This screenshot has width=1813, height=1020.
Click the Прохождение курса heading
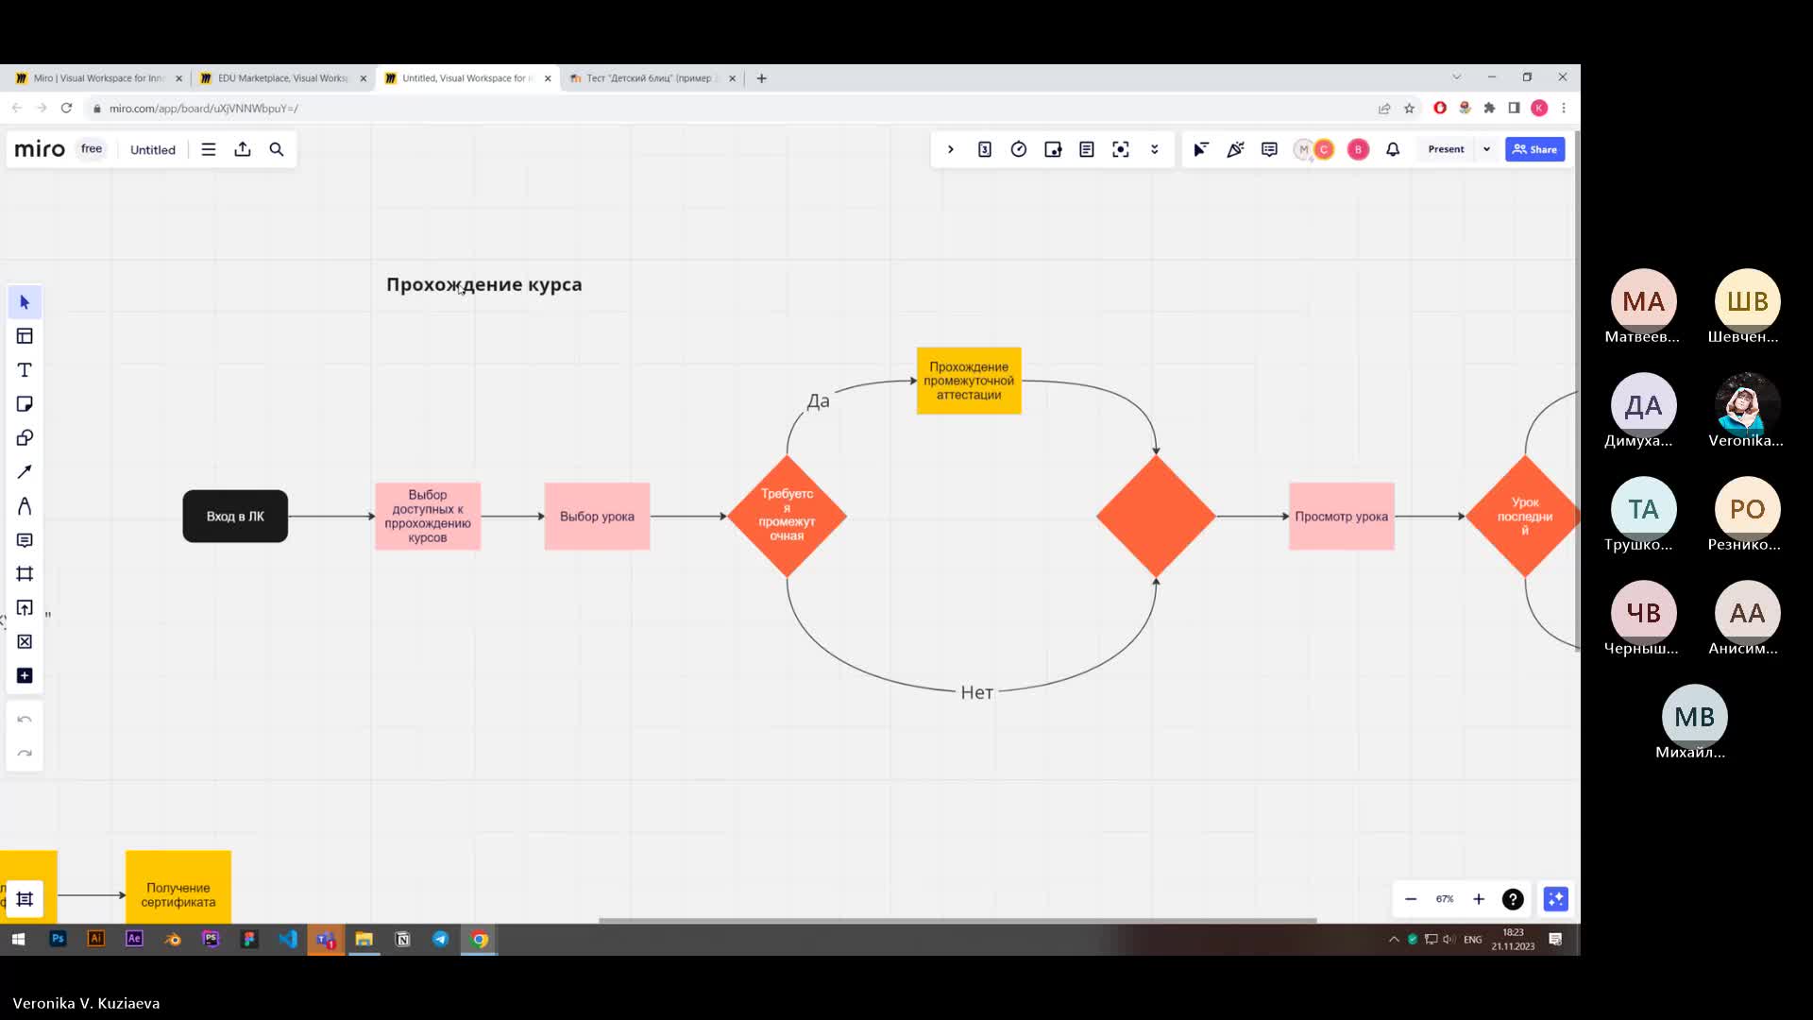(x=483, y=284)
